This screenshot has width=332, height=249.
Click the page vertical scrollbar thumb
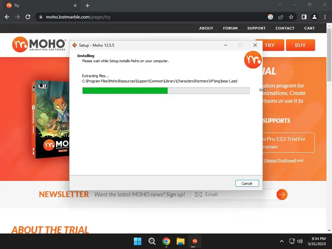coord(329,54)
